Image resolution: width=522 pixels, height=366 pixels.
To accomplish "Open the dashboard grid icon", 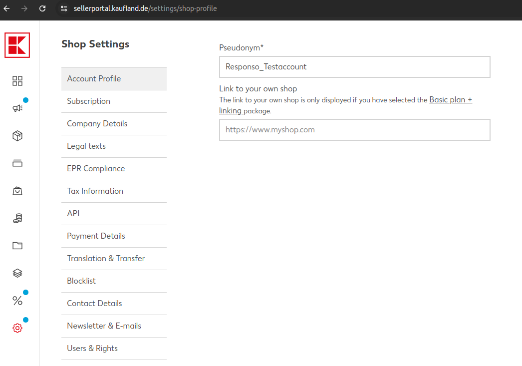I will (x=17, y=81).
